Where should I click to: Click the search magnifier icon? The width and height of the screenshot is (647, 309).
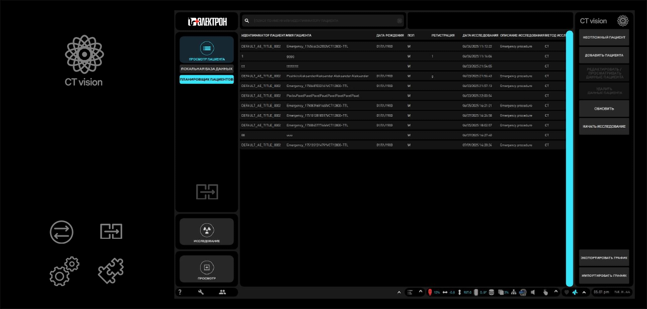click(x=247, y=20)
